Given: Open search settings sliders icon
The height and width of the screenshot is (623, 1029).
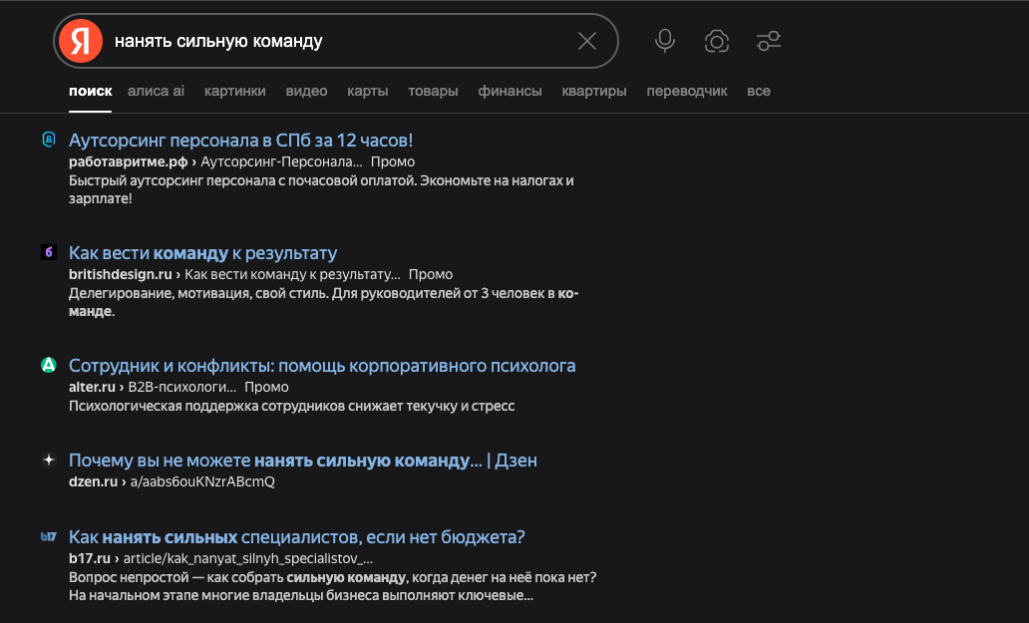Looking at the screenshot, I should 768,41.
